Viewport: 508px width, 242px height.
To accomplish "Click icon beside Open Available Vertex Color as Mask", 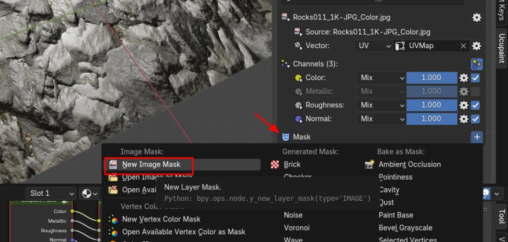I will [113, 232].
